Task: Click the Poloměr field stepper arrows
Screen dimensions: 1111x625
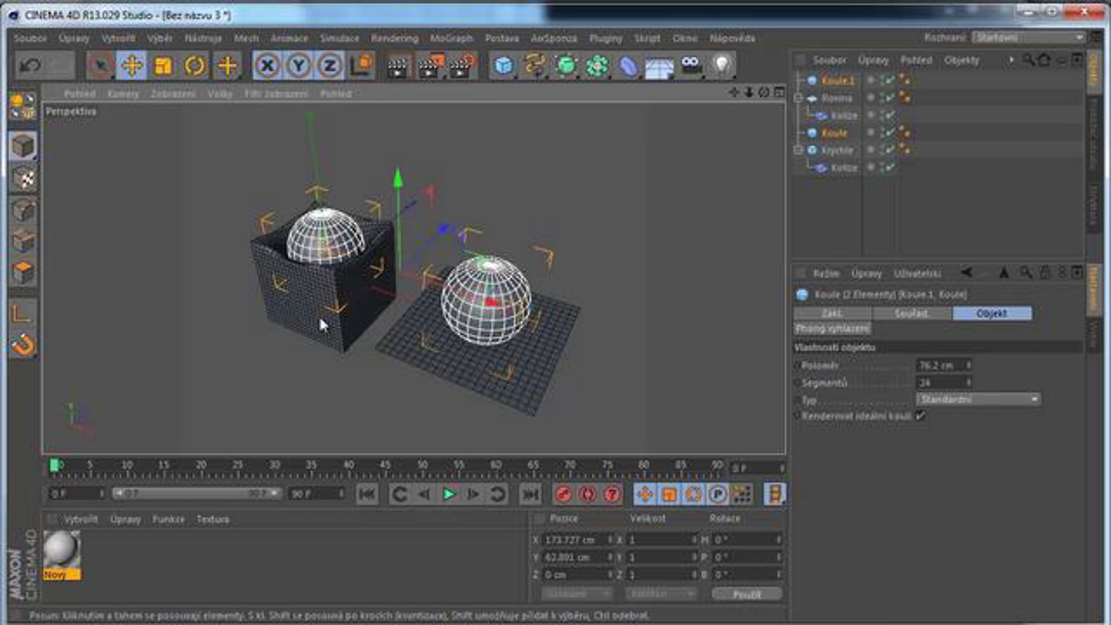Action: (x=968, y=365)
